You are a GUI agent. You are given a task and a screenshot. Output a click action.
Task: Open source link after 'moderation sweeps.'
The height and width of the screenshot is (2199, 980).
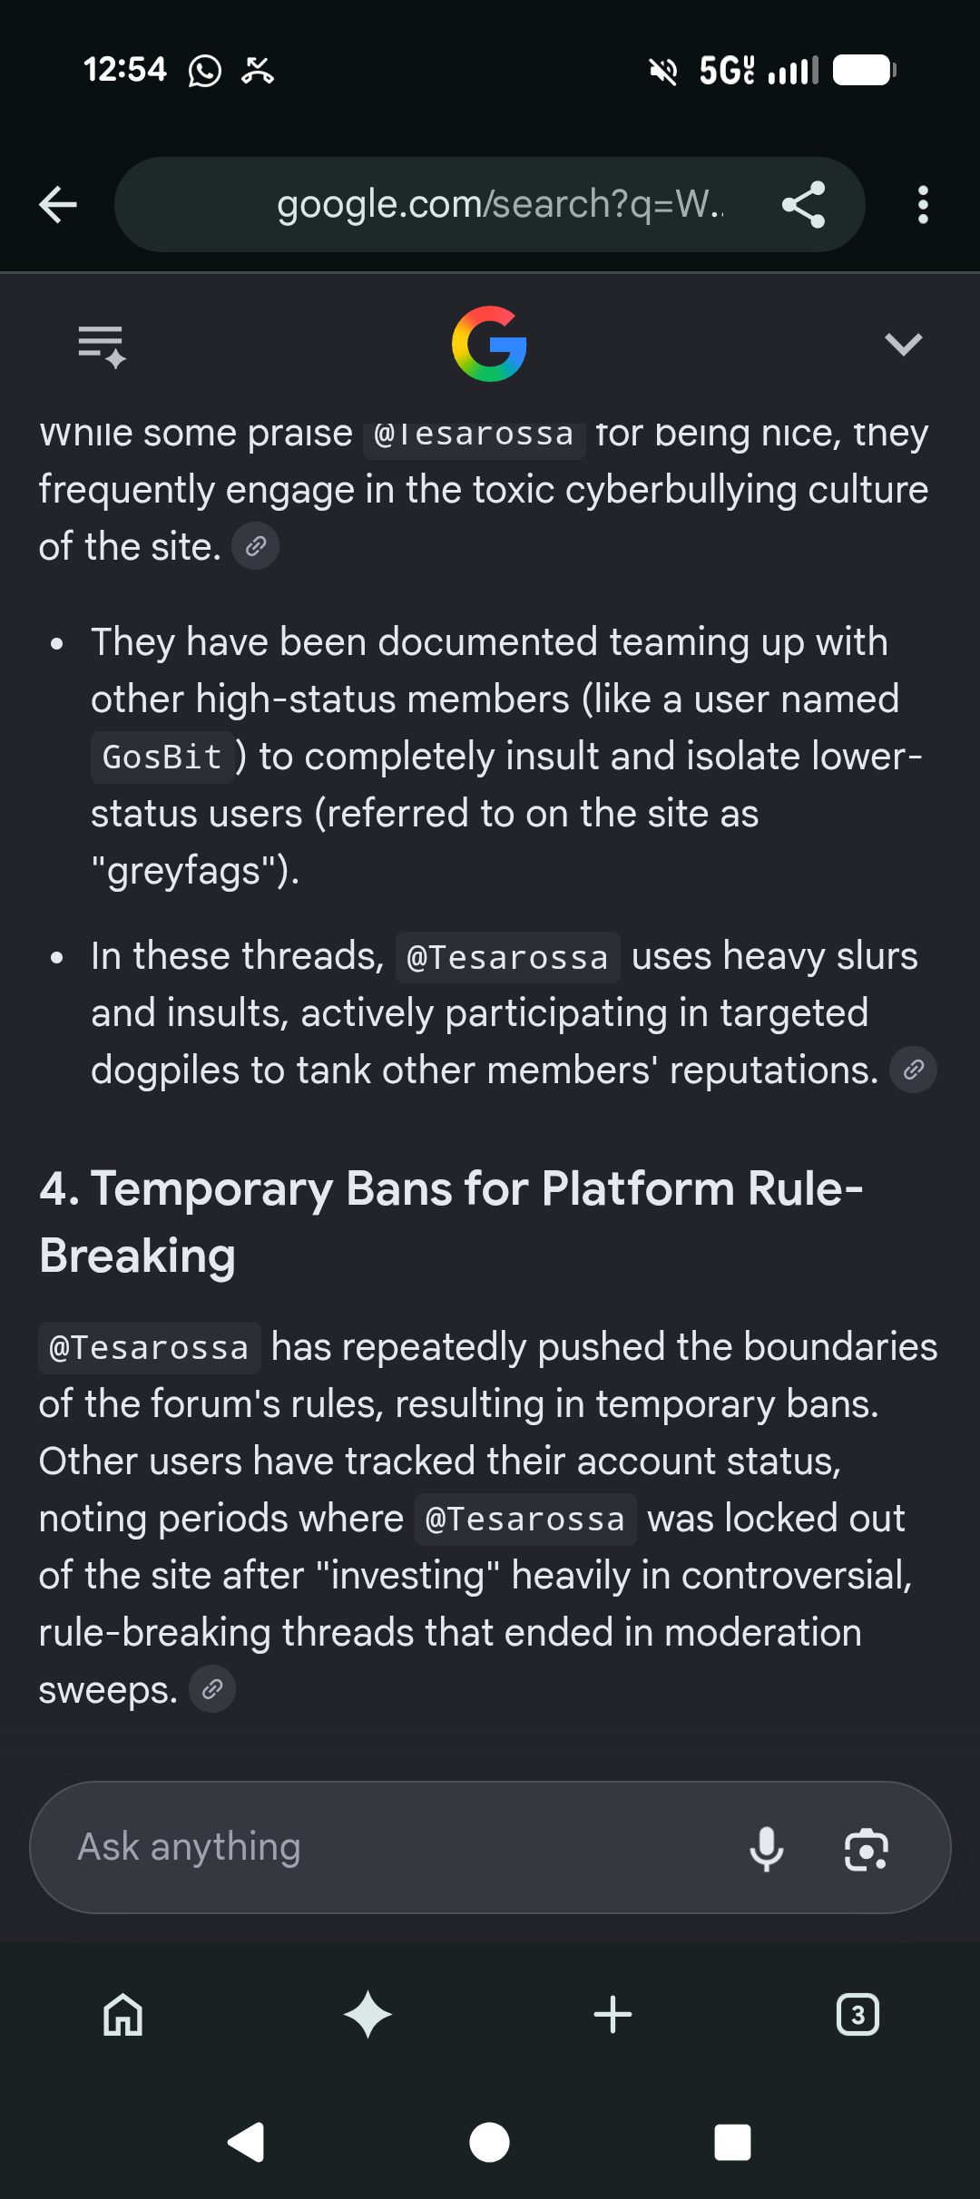212,1689
